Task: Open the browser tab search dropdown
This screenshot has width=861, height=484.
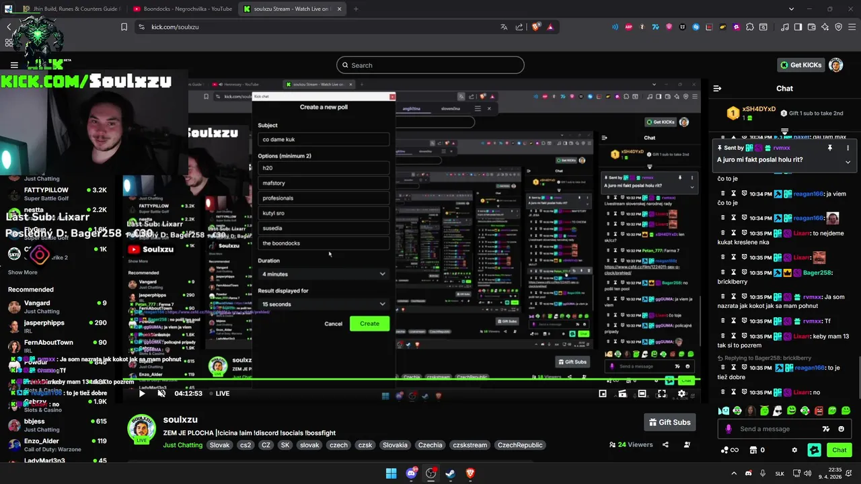Action: click(x=791, y=9)
